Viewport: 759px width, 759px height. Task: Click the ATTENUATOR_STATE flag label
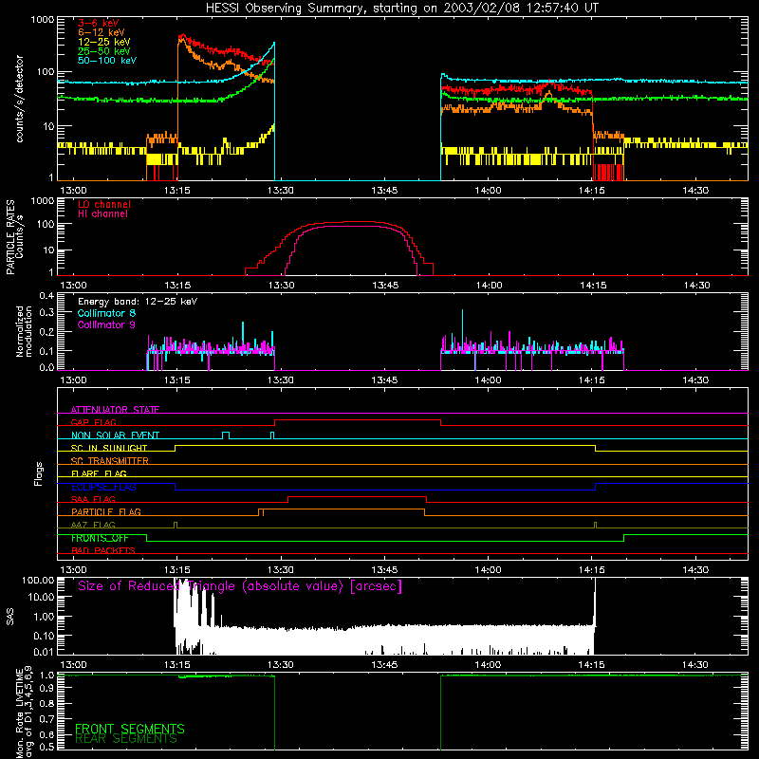pyautogui.click(x=115, y=410)
